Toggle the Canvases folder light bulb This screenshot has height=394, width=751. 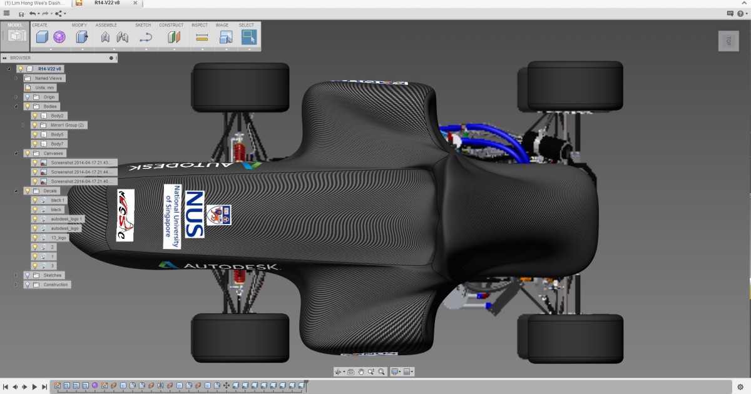coord(28,153)
